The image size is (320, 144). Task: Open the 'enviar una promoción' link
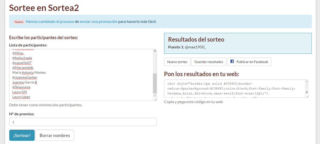tap(98, 22)
